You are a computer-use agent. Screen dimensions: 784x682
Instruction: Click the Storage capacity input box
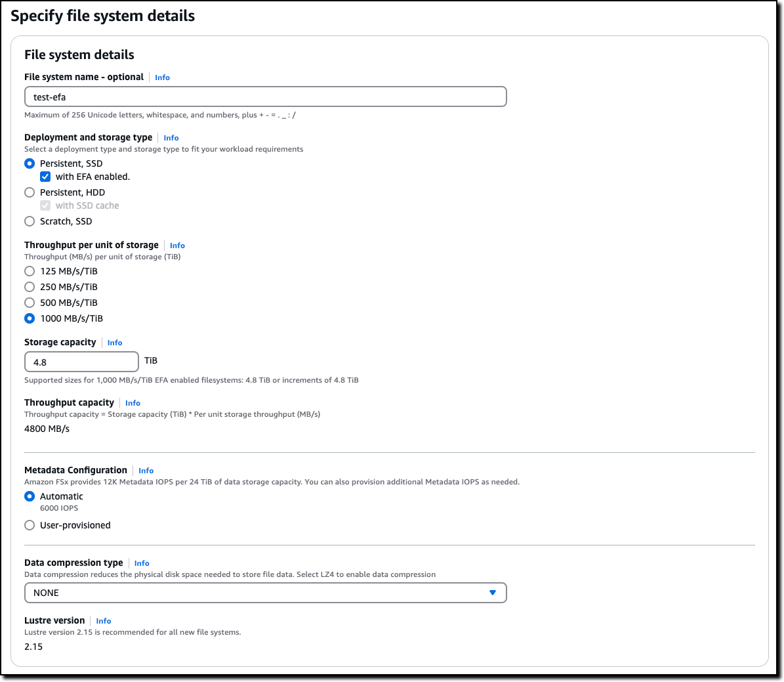(x=81, y=362)
